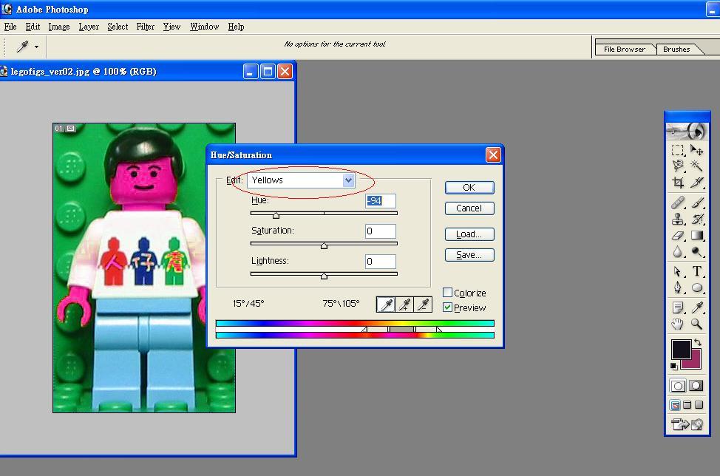Switch to the Brushes tab
This screenshot has height=476, width=720.
(x=676, y=49)
